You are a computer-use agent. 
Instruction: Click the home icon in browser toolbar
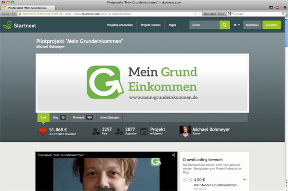pos(285,7)
